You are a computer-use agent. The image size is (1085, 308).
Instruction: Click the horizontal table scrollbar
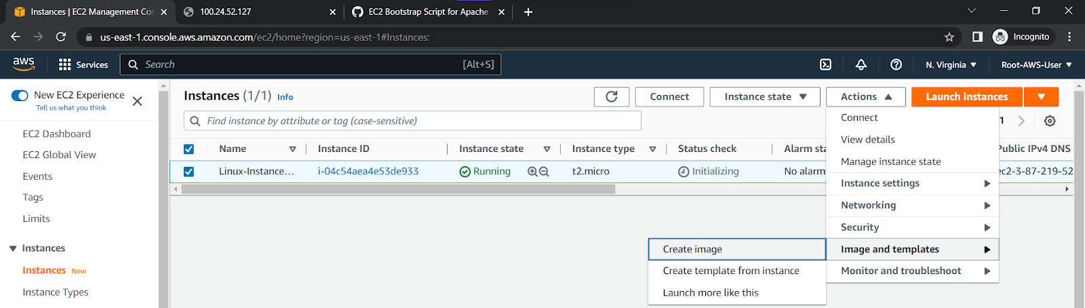point(398,189)
